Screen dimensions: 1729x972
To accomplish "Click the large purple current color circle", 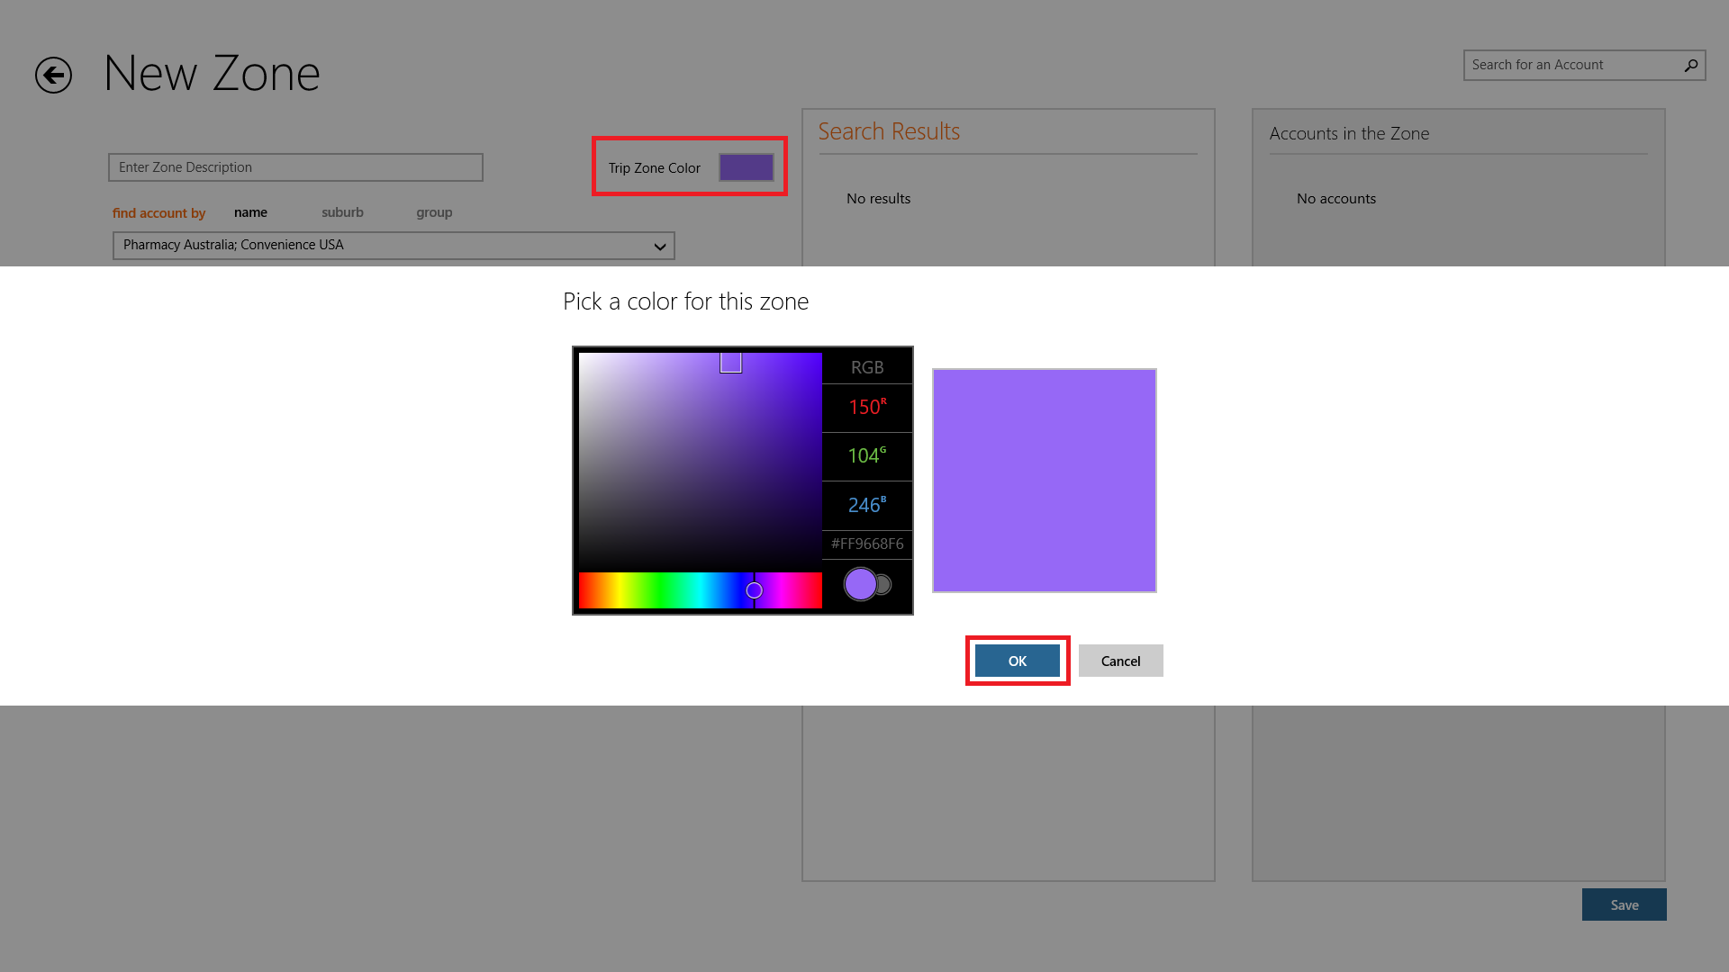I will (x=860, y=584).
